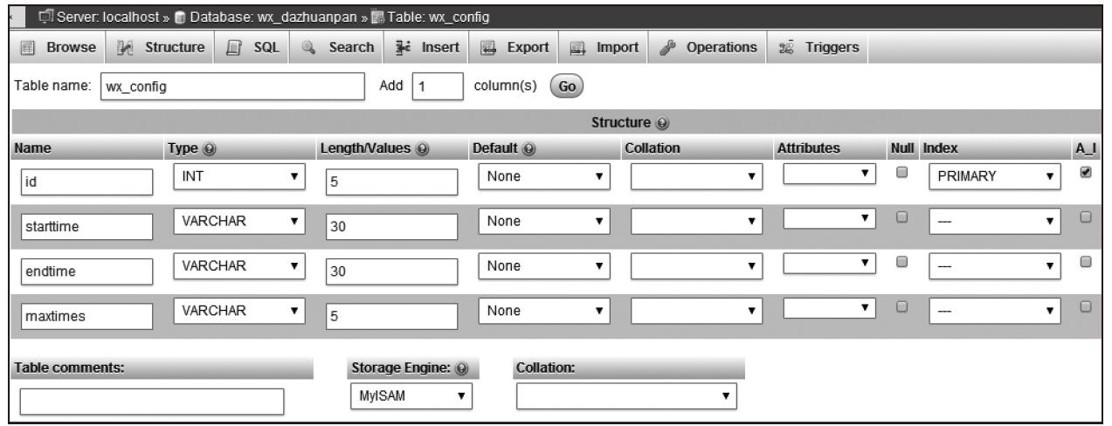Open help icon next to Length/Values header
Screen dimensions: 1112x426
tap(422, 151)
